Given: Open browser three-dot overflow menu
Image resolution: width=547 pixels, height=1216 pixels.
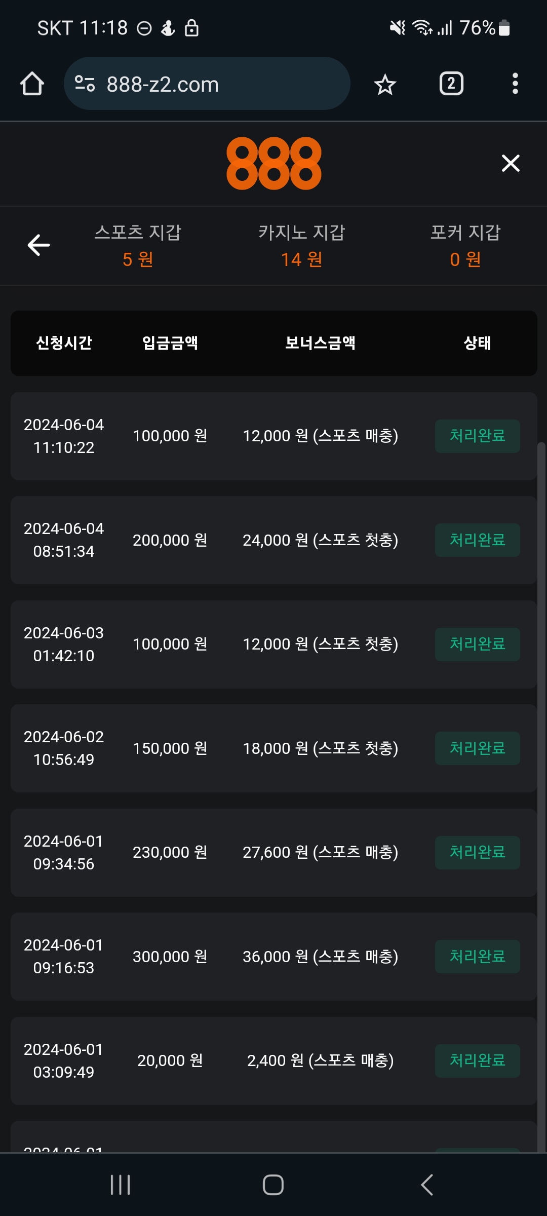Looking at the screenshot, I should (515, 84).
